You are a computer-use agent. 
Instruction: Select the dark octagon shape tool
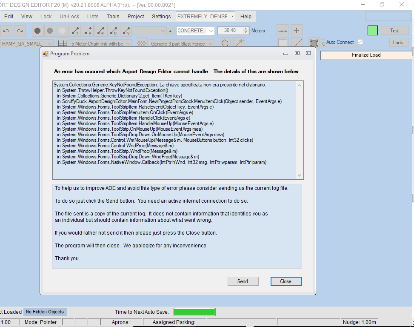[x=37, y=31]
